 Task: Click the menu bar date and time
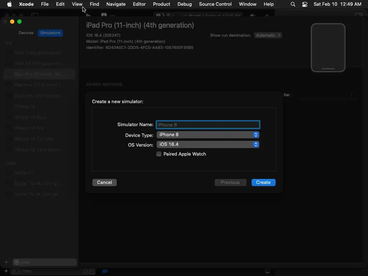pyautogui.click(x=337, y=4)
